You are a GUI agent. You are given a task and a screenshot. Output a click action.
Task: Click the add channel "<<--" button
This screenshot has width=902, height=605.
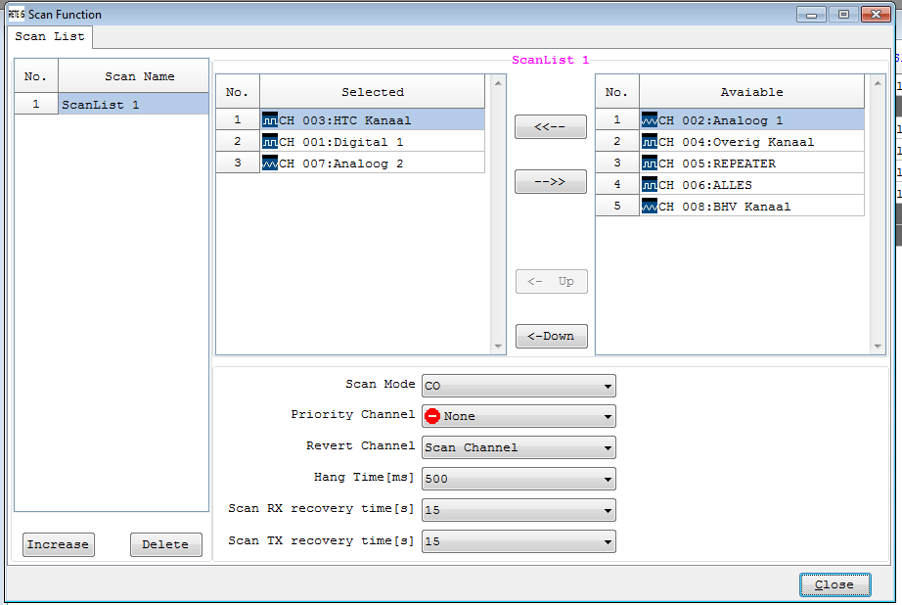click(551, 127)
